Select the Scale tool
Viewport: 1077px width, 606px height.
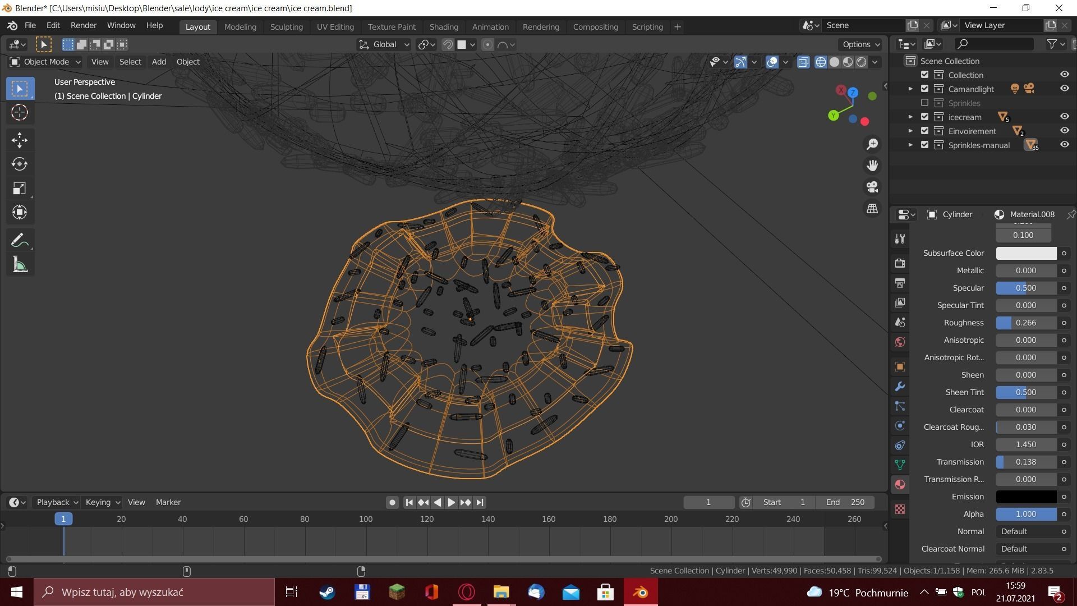point(20,188)
